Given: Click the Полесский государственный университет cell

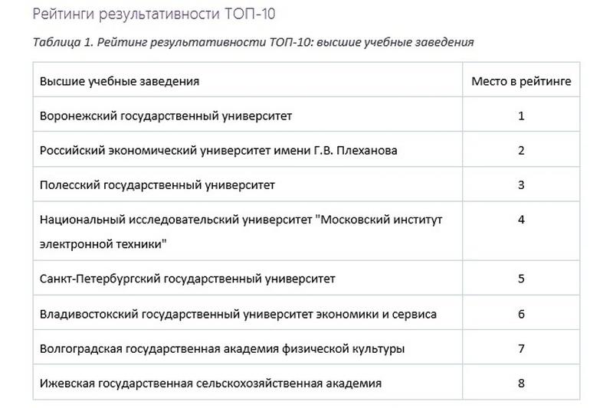Looking at the screenshot, I should (x=157, y=184).
